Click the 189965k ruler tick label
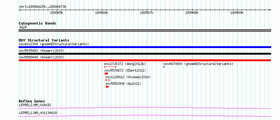Screen dimensions: 280x120 click(57, 13)
